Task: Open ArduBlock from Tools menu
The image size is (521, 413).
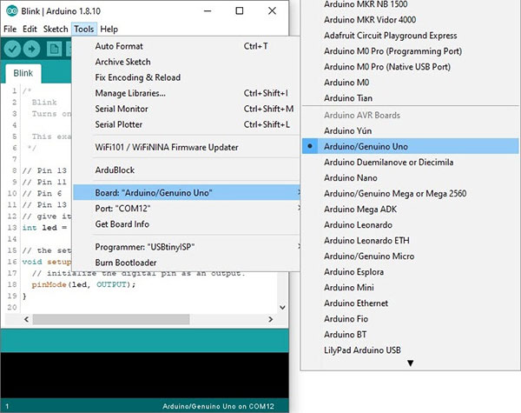Action: [x=186, y=170]
